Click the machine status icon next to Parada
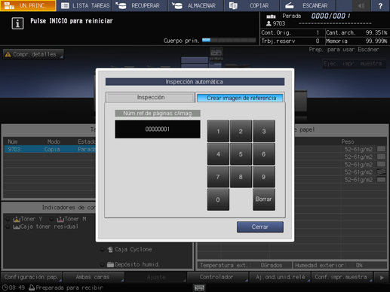390x292 pixels. [271, 17]
